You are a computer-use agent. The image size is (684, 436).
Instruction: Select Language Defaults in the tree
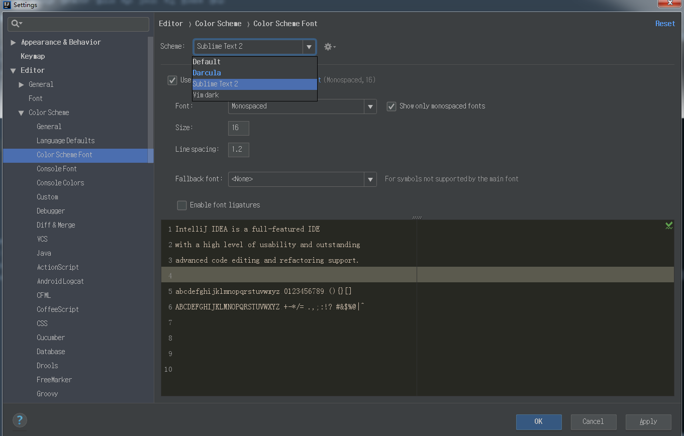[x=65, y=141]
